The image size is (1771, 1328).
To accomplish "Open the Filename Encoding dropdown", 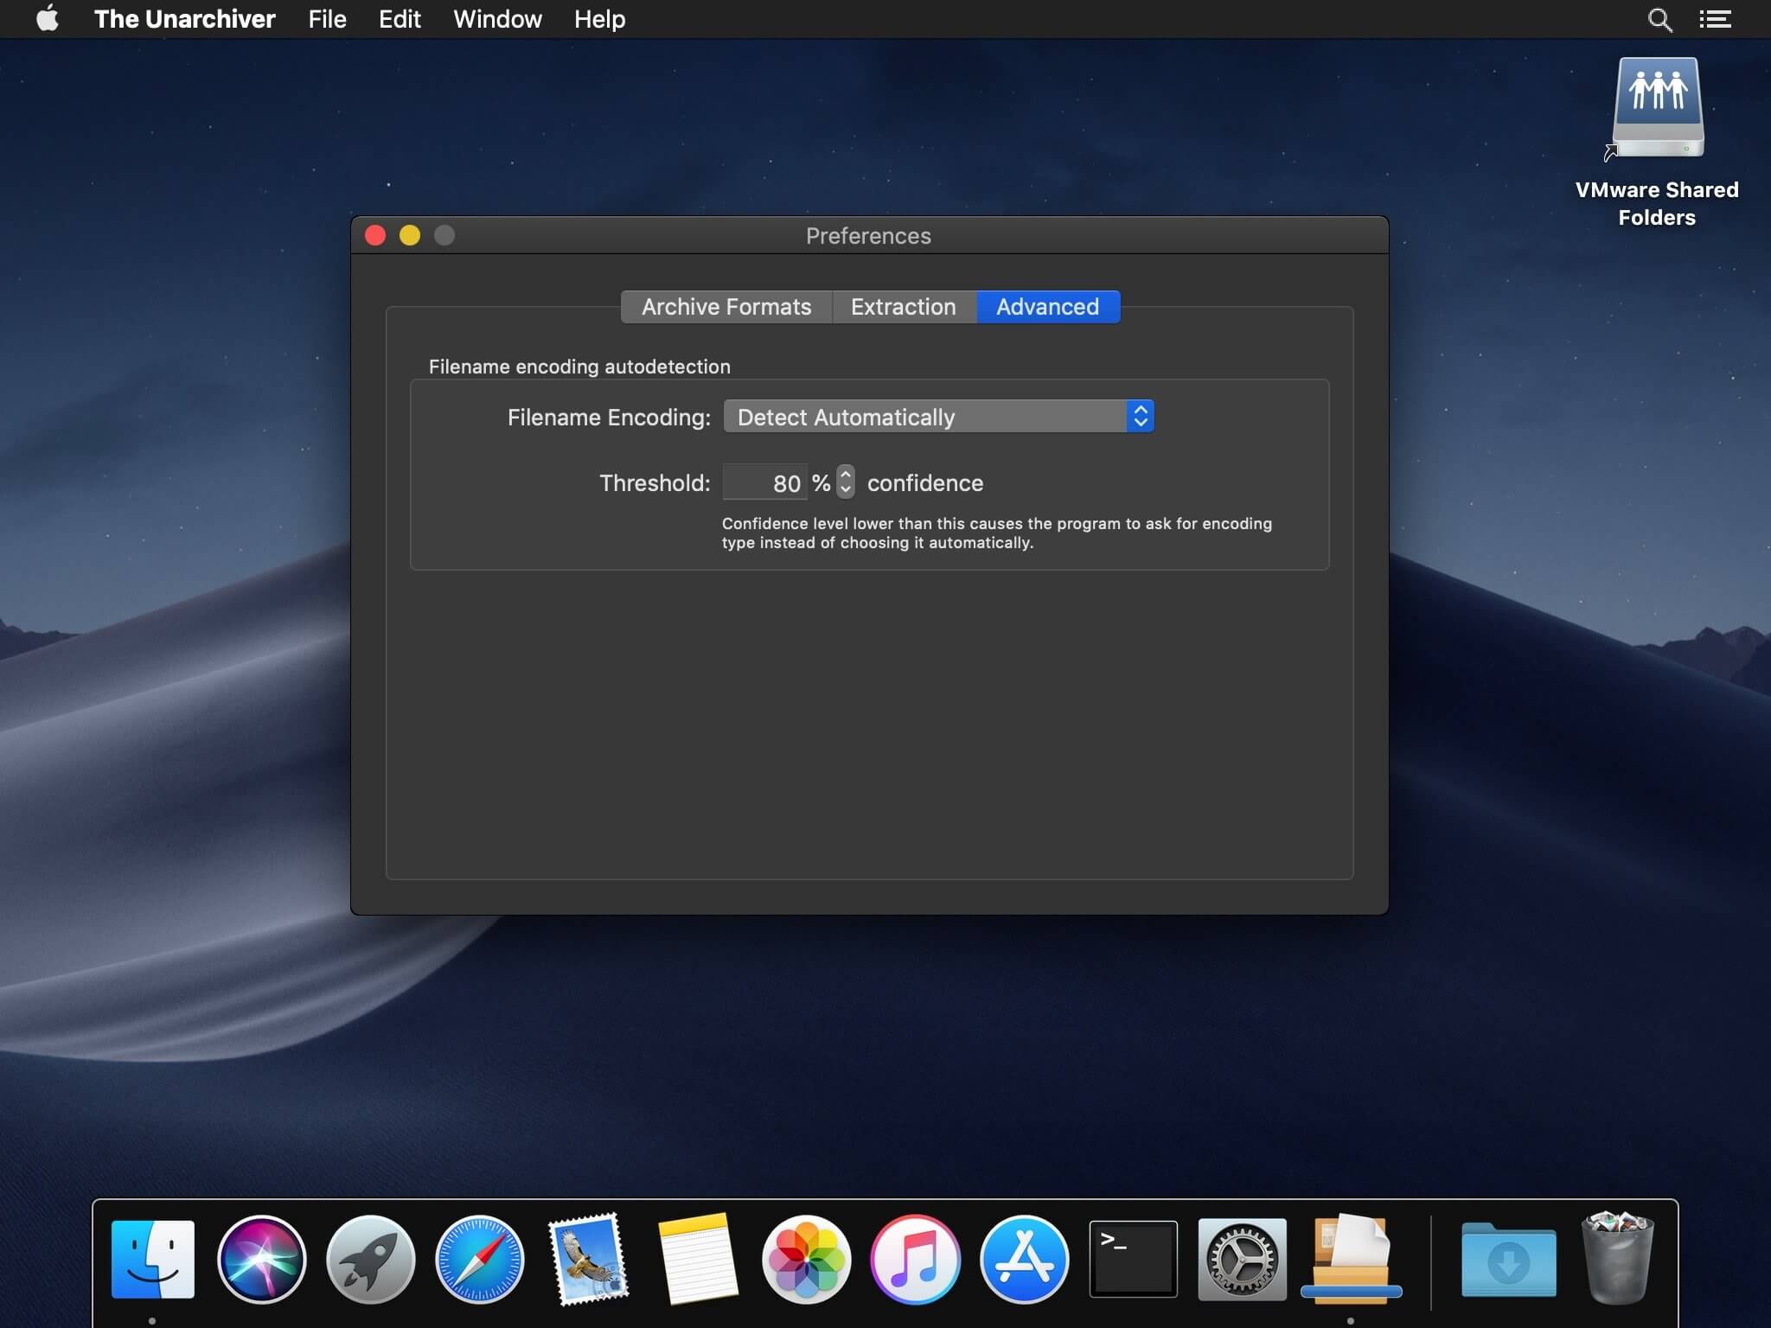I will [x=938, y=417].
